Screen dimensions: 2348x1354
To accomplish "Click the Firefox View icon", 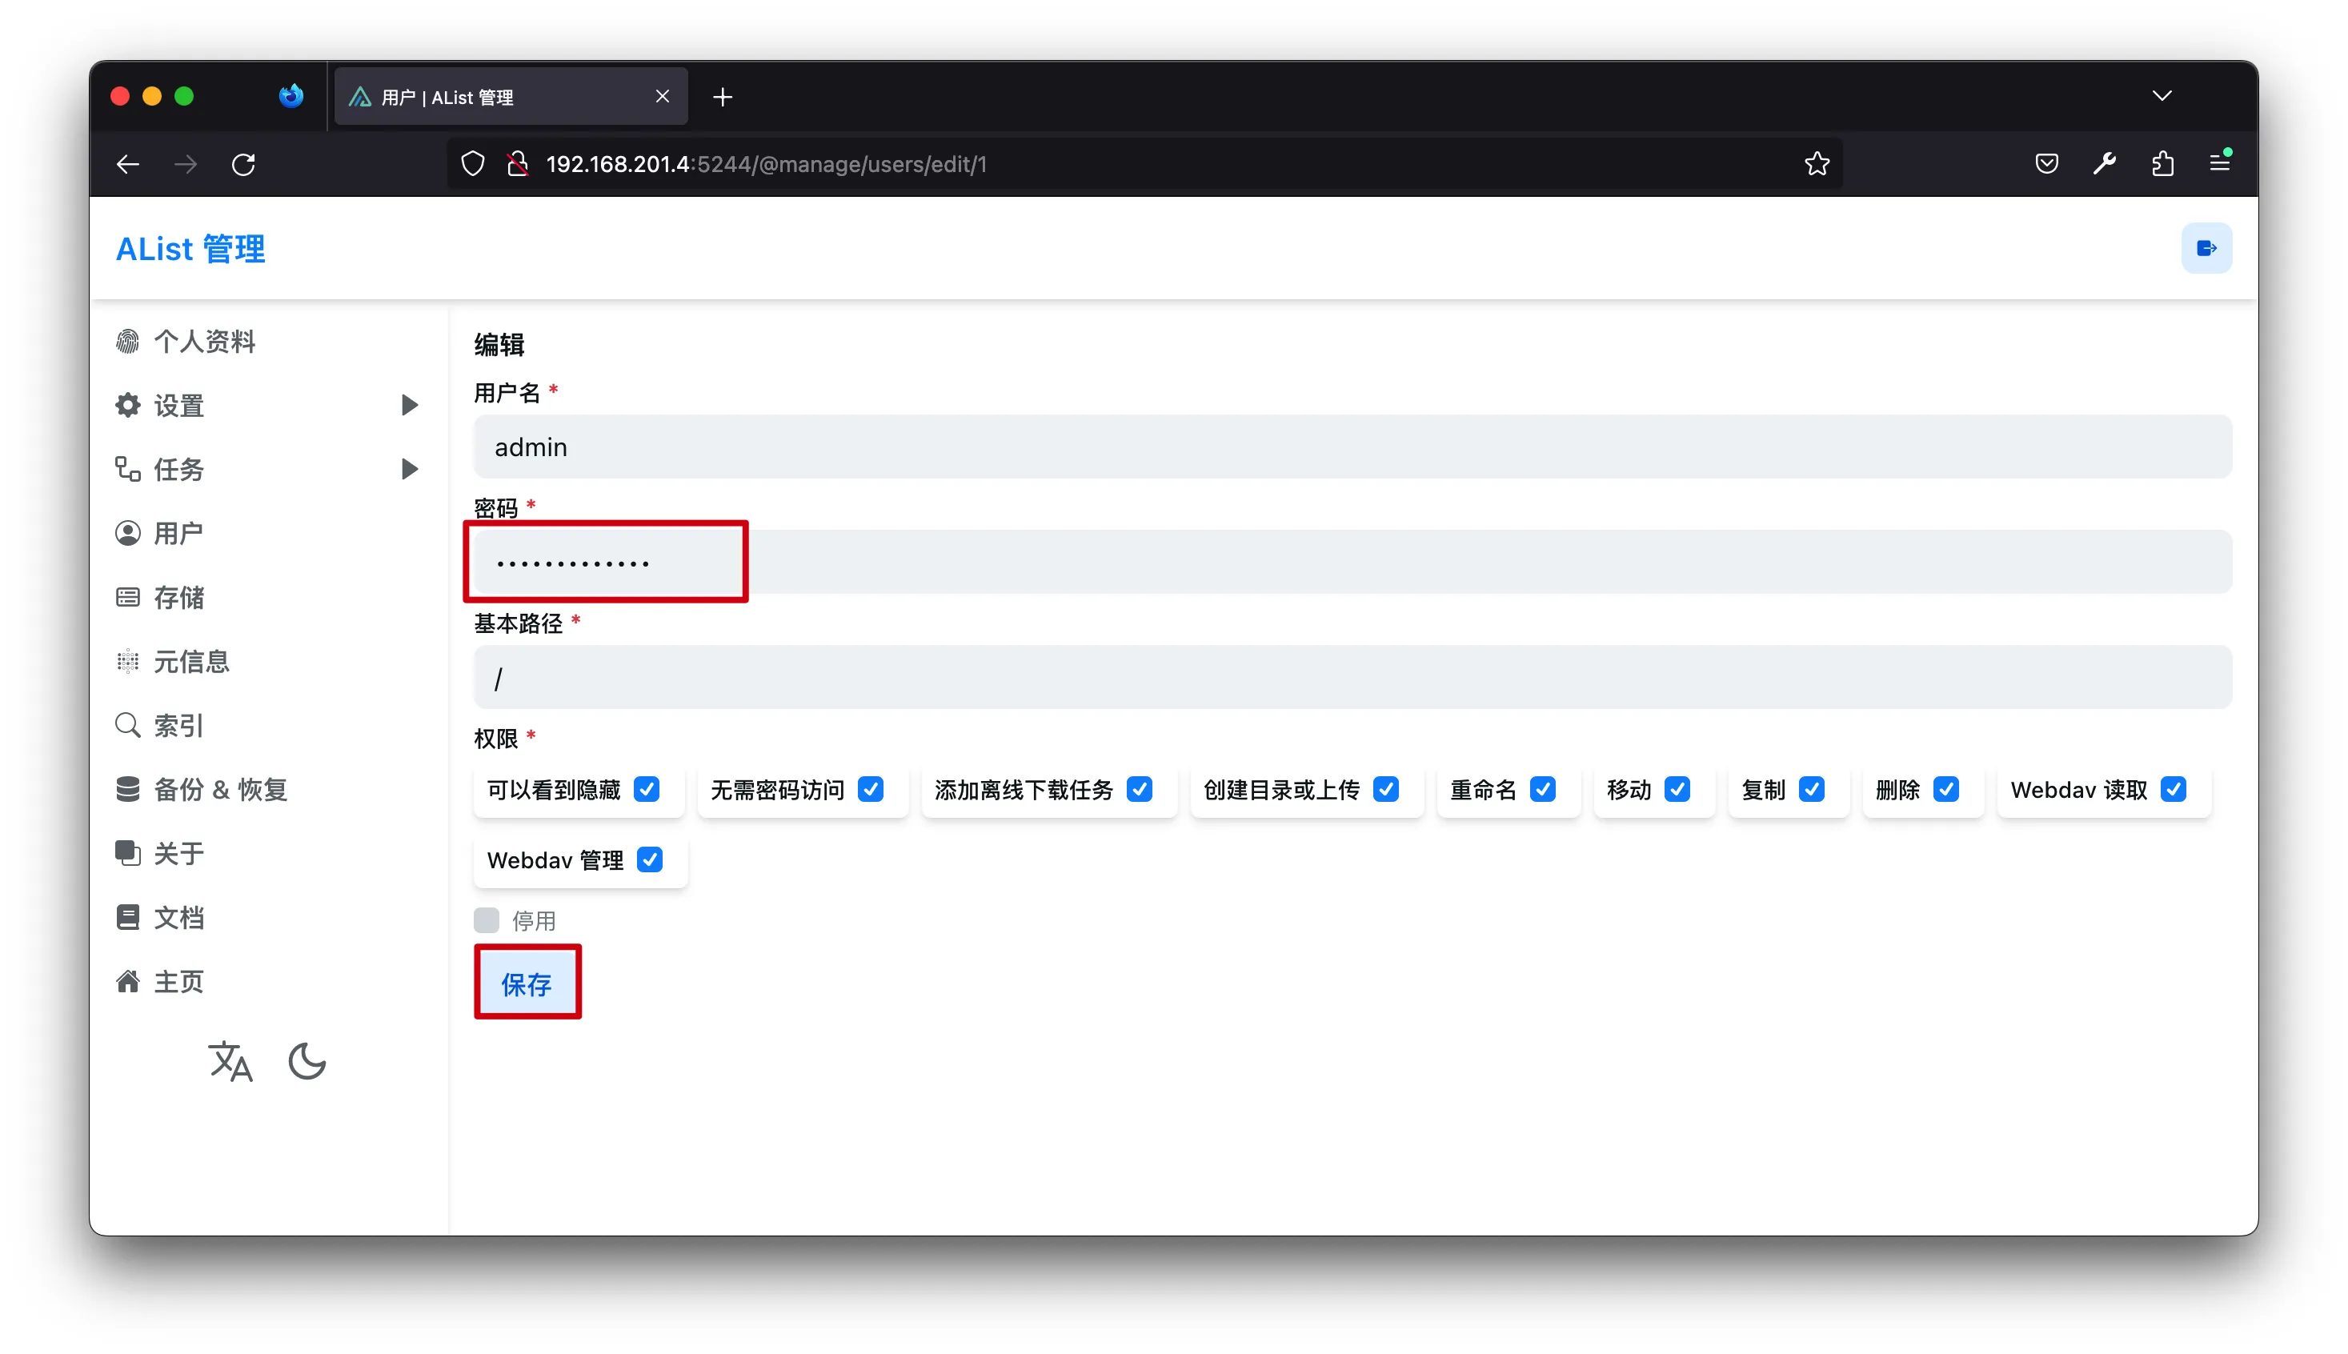I will pos(291,96).
